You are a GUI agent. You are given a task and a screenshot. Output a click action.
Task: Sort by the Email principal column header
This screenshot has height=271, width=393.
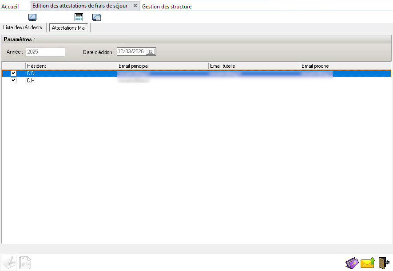pos(163,66)
